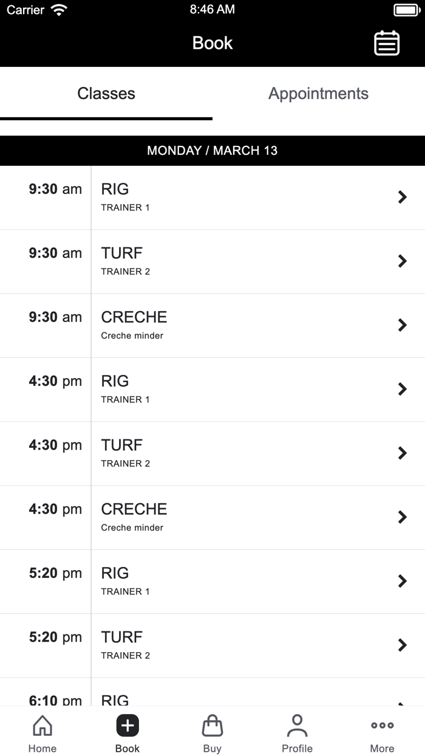Switch to the Appointments tab
This screenshot has width=425, height=756.
pyautogui.click(x=318, y=94)
